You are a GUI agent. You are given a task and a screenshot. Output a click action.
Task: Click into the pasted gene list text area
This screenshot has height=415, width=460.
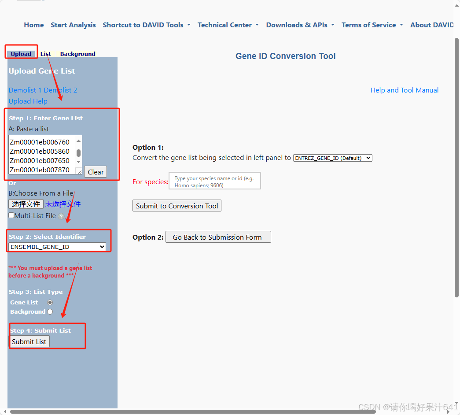[42, 155]
